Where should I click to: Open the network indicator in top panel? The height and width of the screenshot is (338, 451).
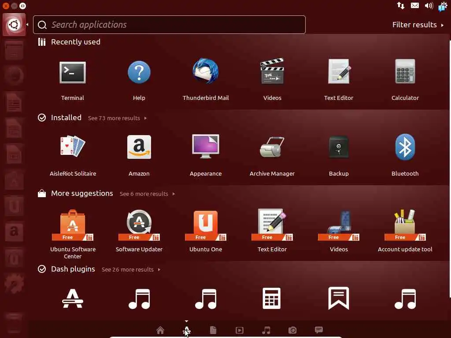coord(401,5)
